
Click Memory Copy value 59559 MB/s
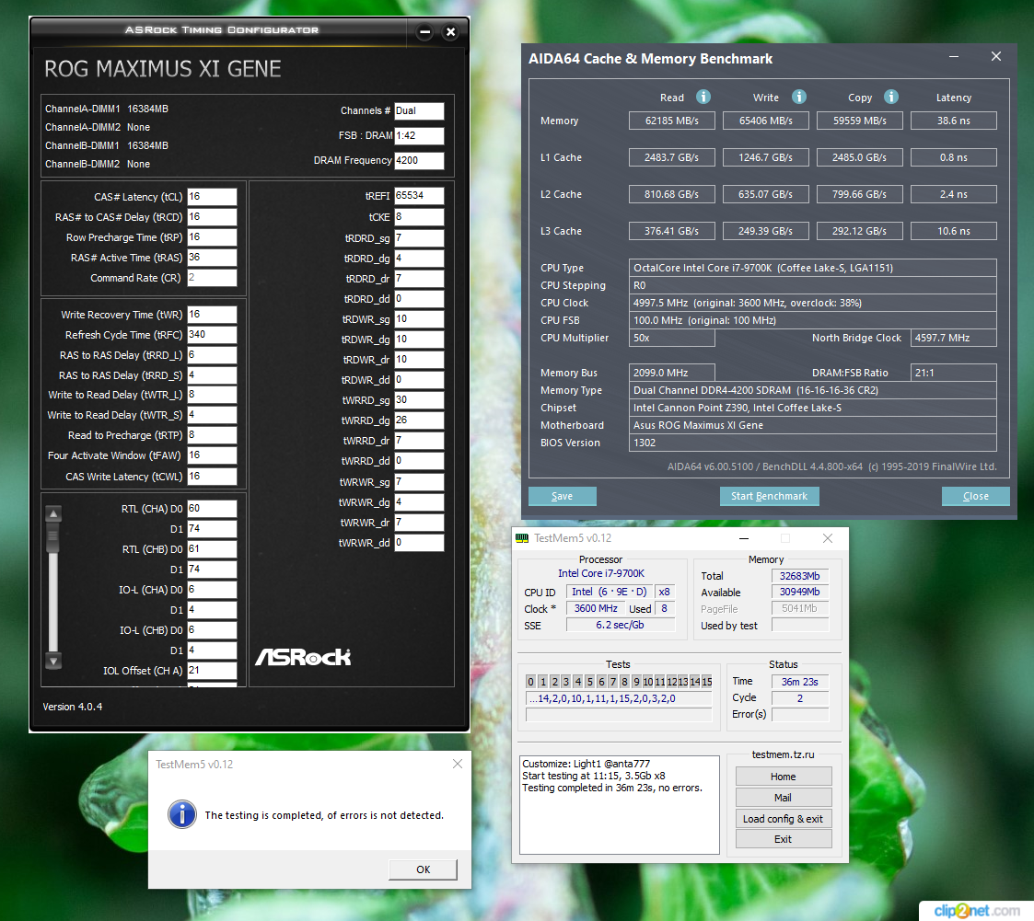tap(860, 121)
